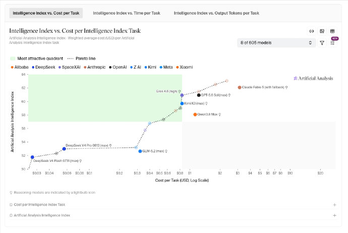The width and height of the screenshot is (348, 233).
Task: Select the Kimi K3 (max) data point
Action: tap(182, 103)
